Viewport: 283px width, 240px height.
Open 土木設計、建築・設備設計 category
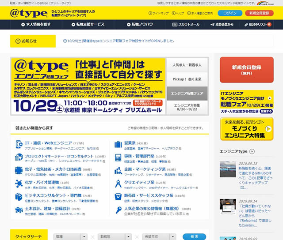(47, 209)
